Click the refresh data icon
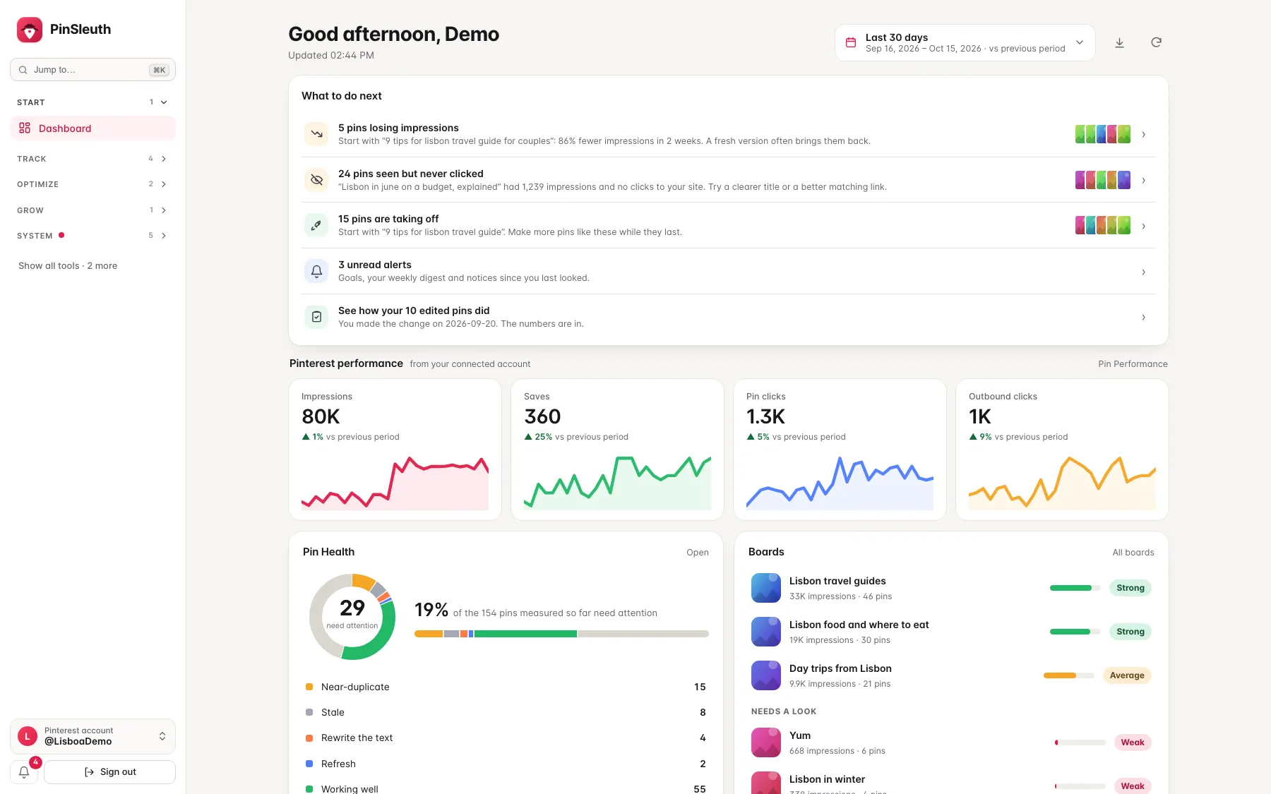 (1156, 43)
